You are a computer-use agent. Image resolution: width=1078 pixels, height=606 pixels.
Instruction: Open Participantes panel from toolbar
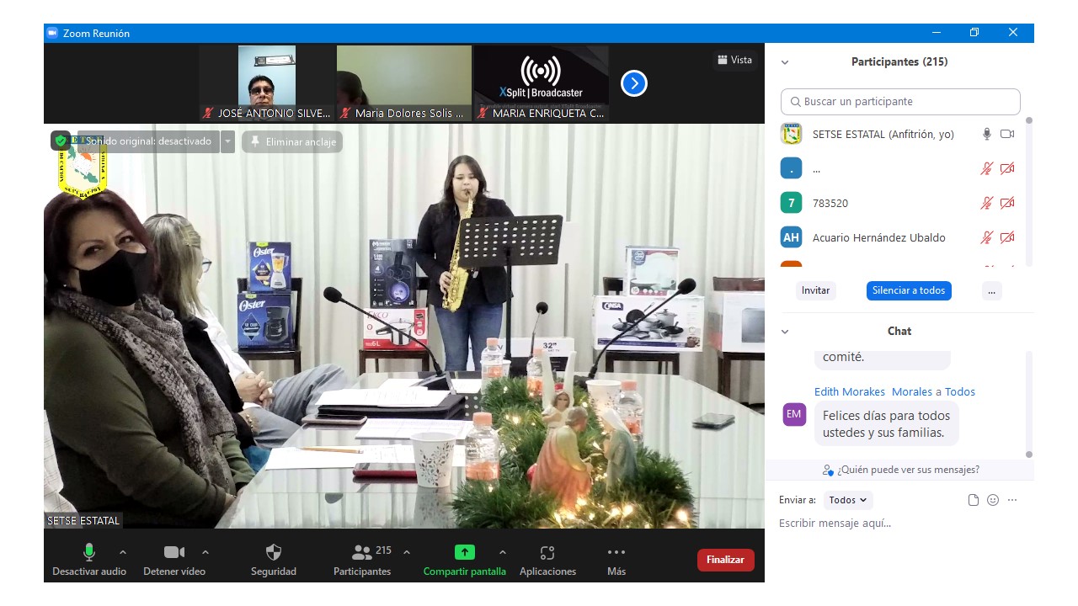(362, 553)
